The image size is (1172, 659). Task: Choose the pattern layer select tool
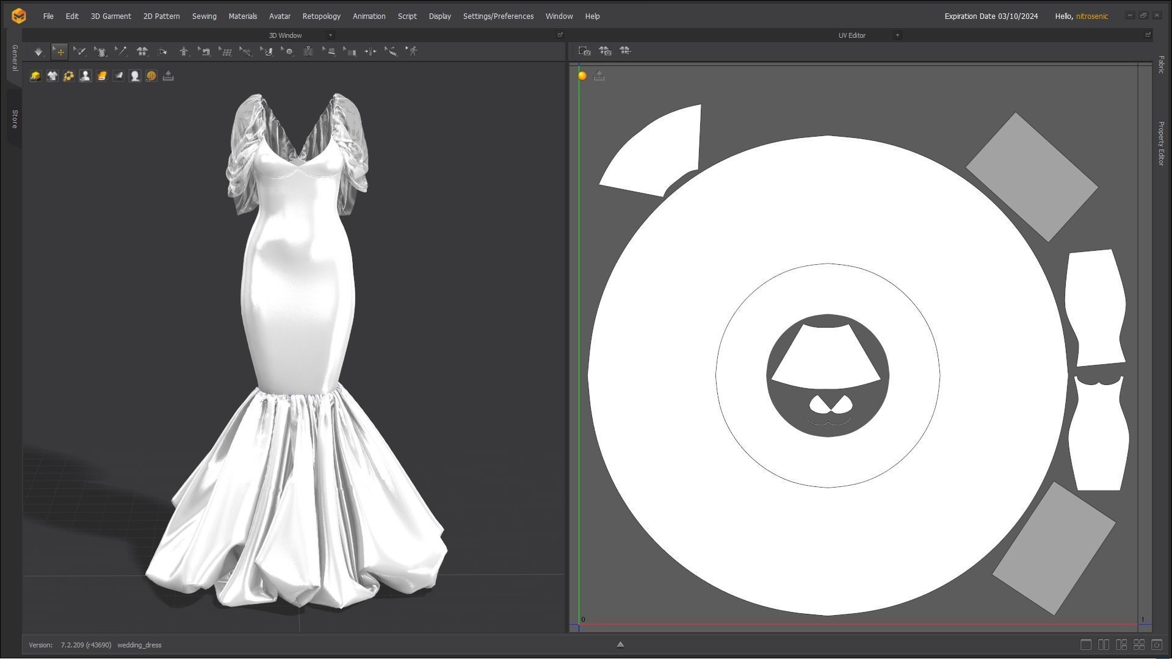pos(350,52)
